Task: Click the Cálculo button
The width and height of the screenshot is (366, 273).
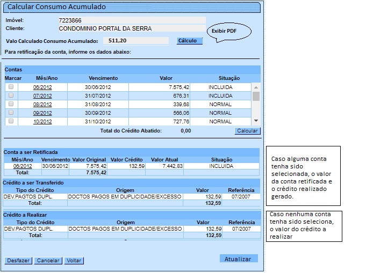Action: tap(188, 41)
